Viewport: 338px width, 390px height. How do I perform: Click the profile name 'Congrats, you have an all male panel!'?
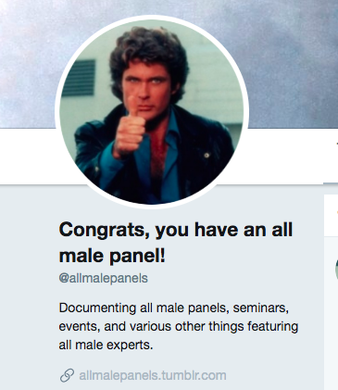point(176,243)
